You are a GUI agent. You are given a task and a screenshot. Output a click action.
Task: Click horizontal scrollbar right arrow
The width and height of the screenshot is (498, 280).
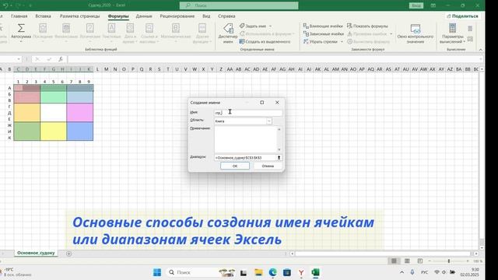[x=475, y=254]
